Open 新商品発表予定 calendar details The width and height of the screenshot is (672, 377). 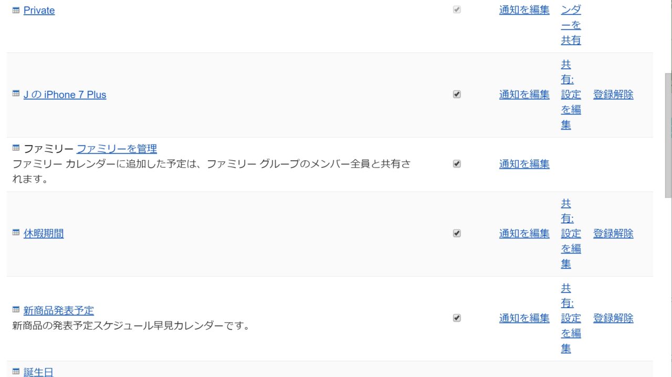(59, 310)
